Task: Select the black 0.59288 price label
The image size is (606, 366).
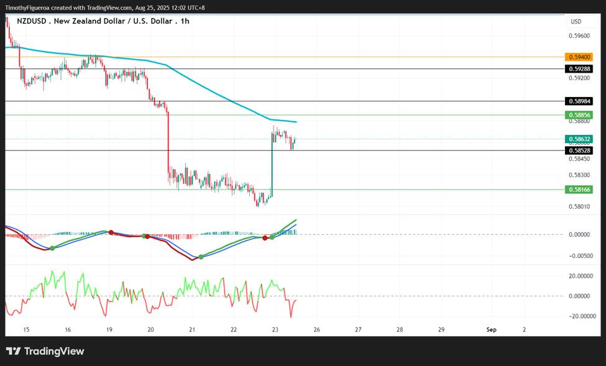Action: tap(579, 69)
